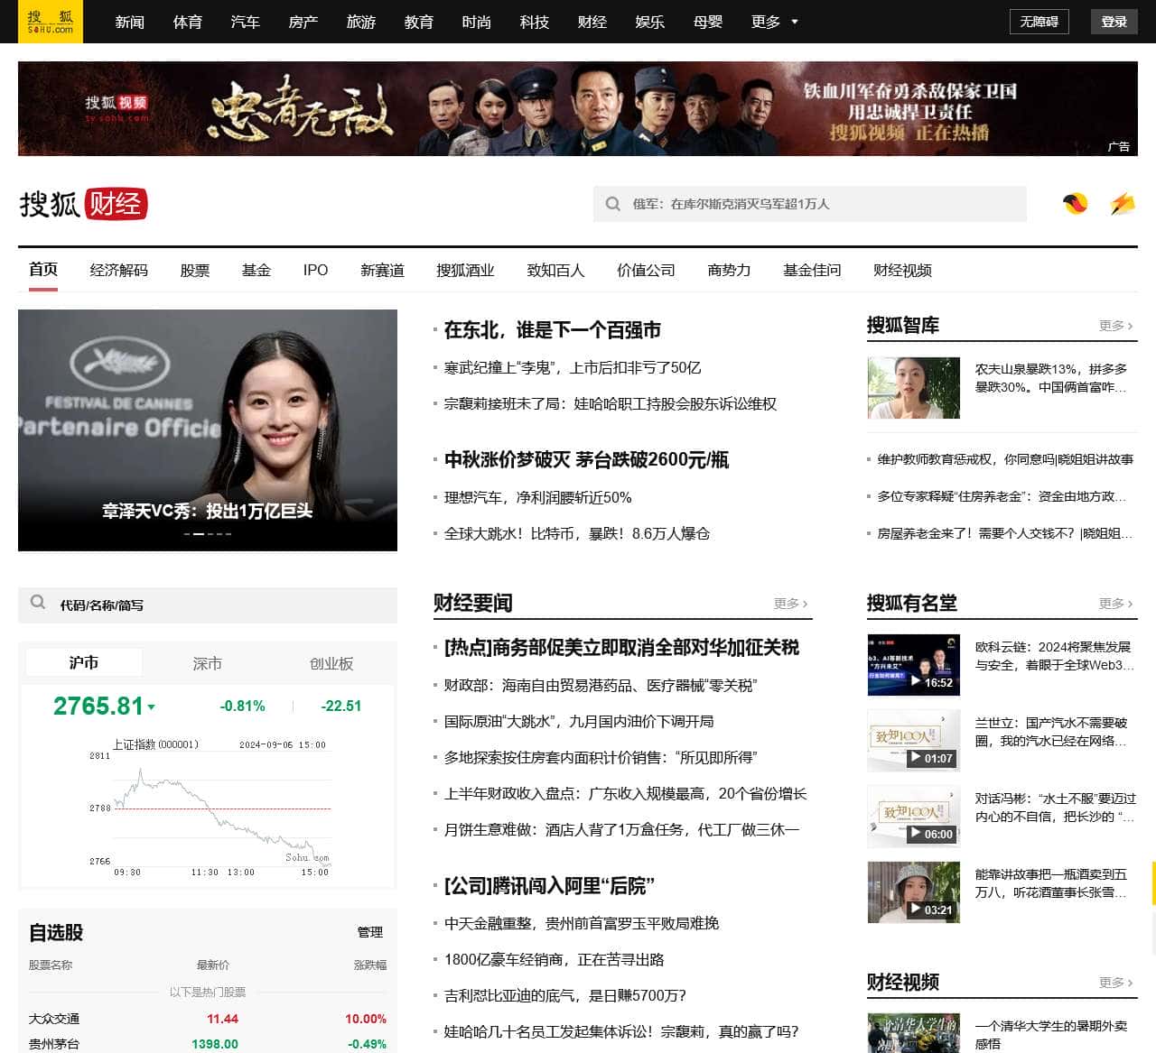Click the 忠者无敌 banner advertisement

[578, 108]
